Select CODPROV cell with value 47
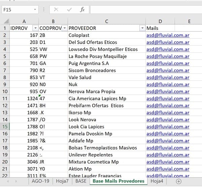 pos(53,98)
